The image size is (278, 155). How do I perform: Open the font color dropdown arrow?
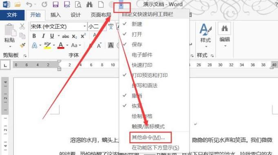(x=67, y=45)
